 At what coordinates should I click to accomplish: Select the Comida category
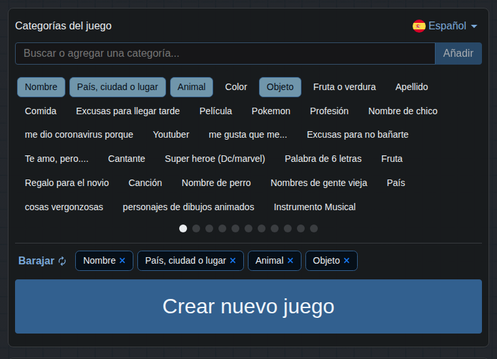(x=41, y=111)
